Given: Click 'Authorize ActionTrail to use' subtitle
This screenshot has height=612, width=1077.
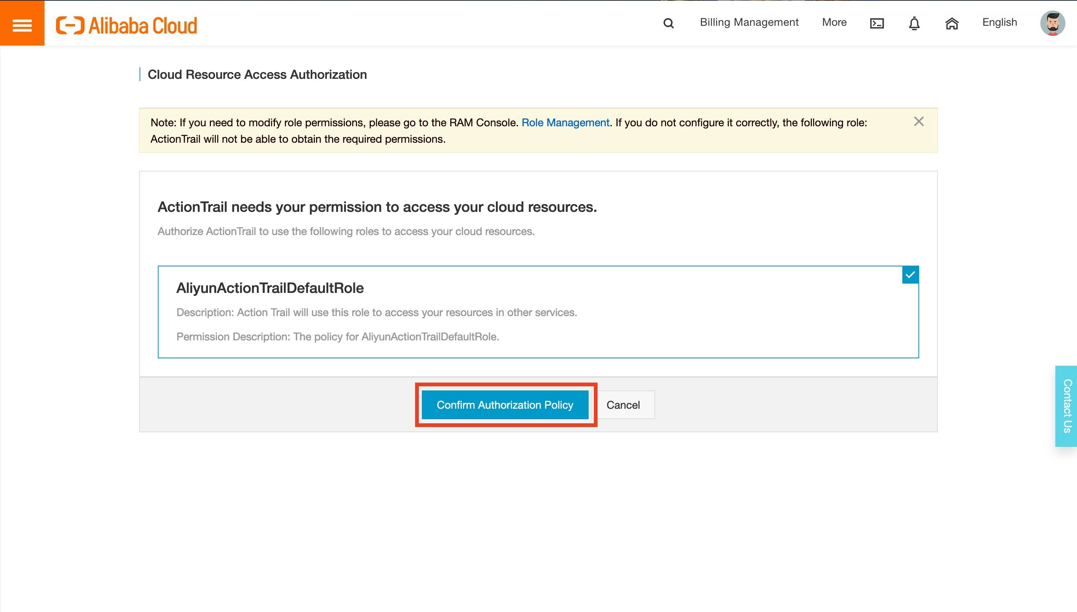Looking at the screenshot, I should coord(346,231).
